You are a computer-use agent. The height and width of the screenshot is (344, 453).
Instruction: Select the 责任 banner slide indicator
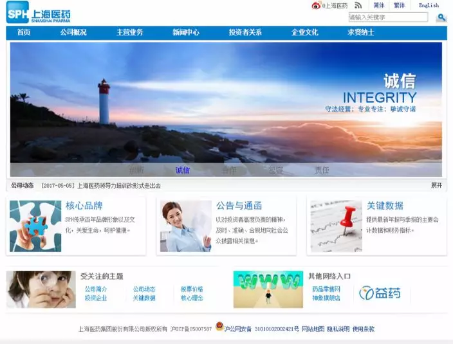click(x=322, y=170)
